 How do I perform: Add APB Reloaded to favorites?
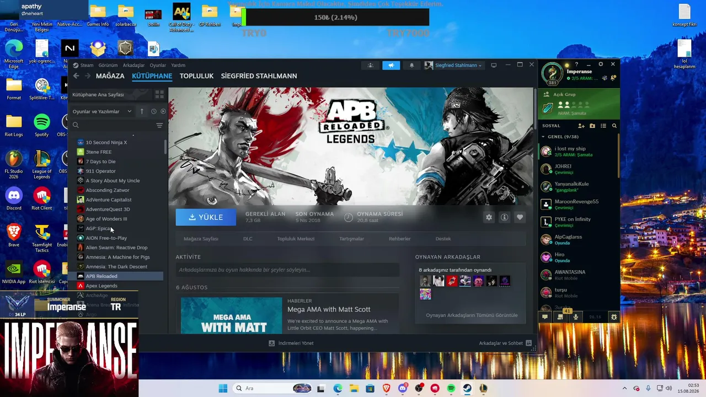(x=520, y=217)
